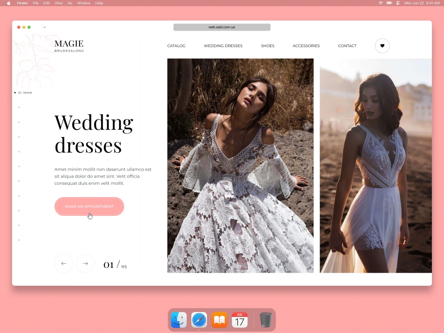
Task: Open the Trash in dock
Action: point(266,320)
